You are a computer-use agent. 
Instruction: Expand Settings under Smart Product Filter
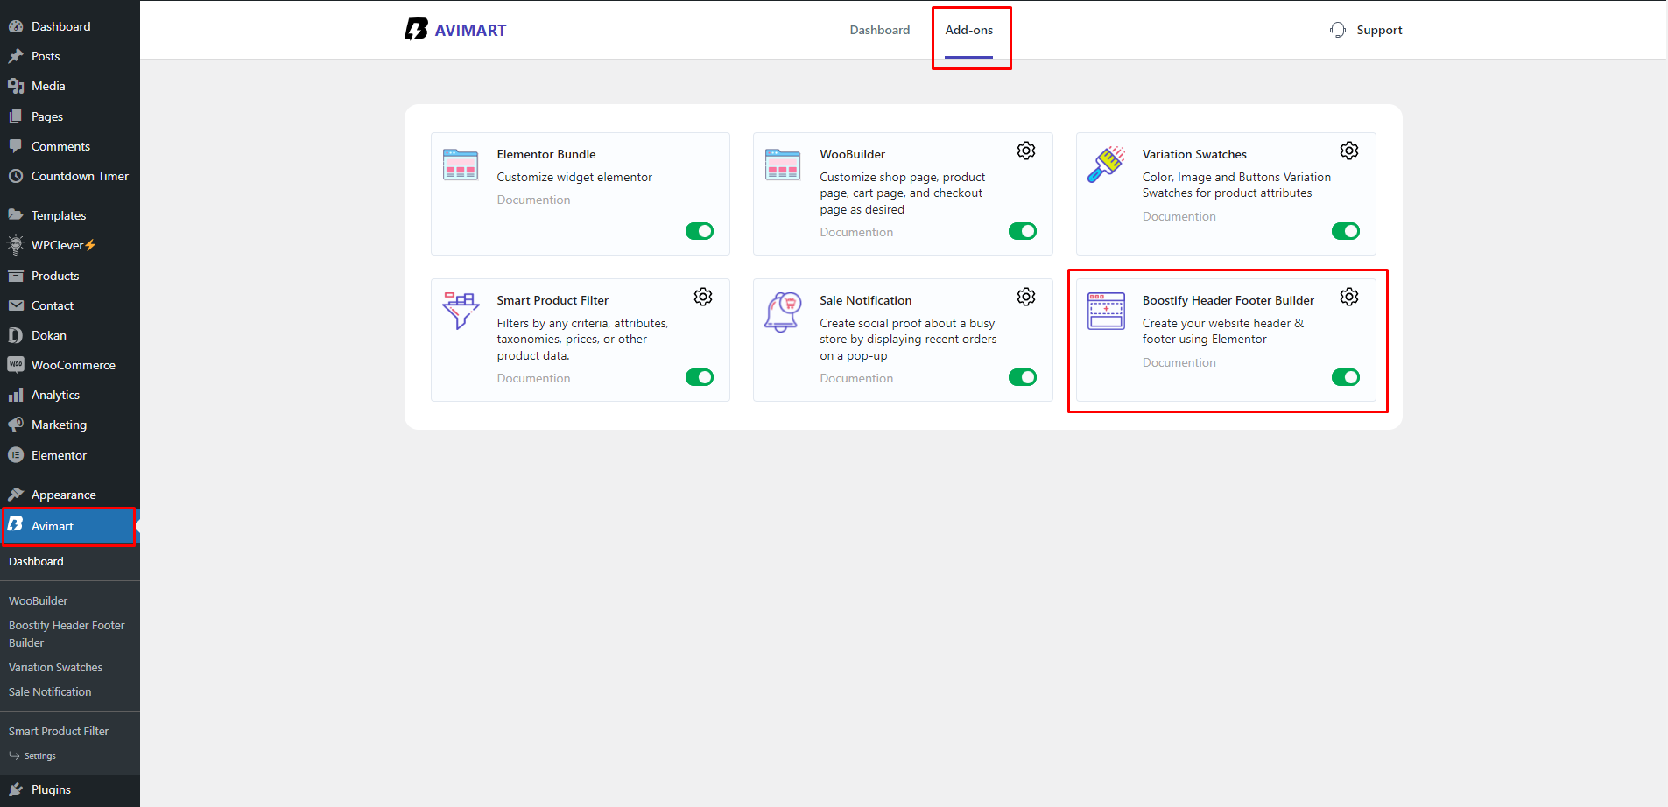[39, 755]
